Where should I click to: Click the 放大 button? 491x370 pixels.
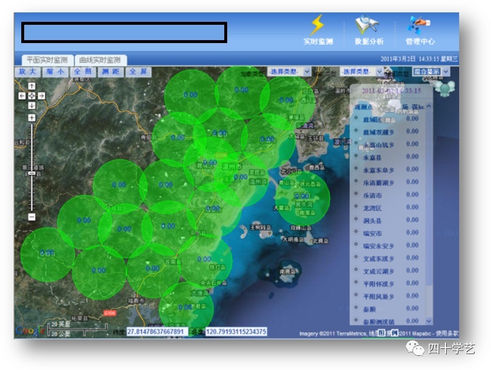tap(28, 71)
